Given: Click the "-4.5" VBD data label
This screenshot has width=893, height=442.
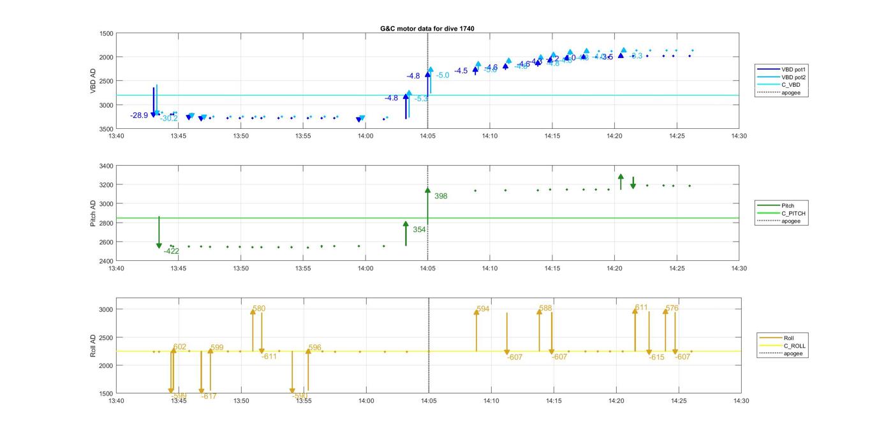Looking at the screenshot, I should (x=461, y=71).
